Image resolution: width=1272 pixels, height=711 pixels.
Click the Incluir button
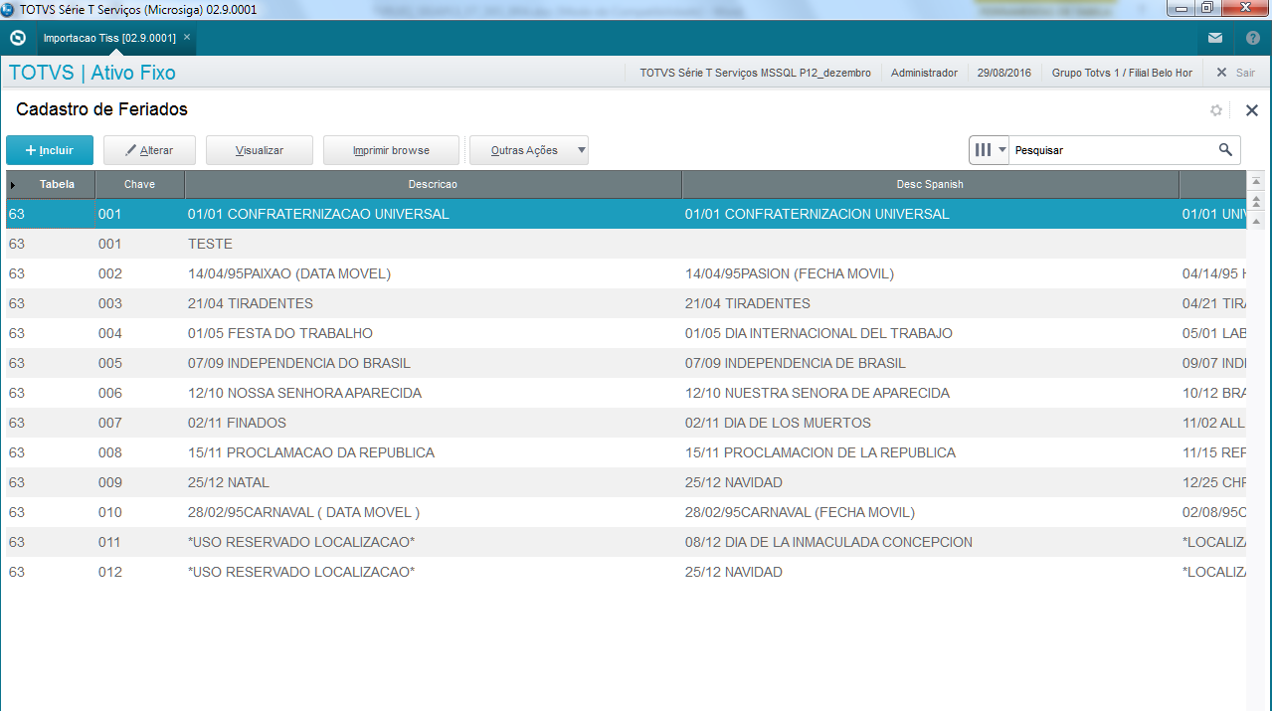tap(50, 150)
